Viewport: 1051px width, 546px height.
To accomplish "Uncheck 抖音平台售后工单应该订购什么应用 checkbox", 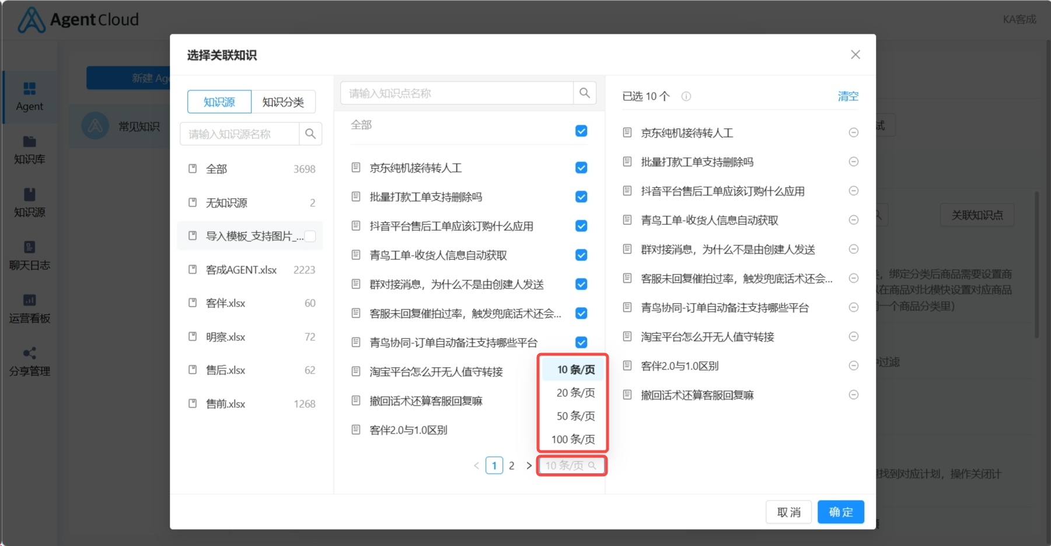I will (581, 226).
